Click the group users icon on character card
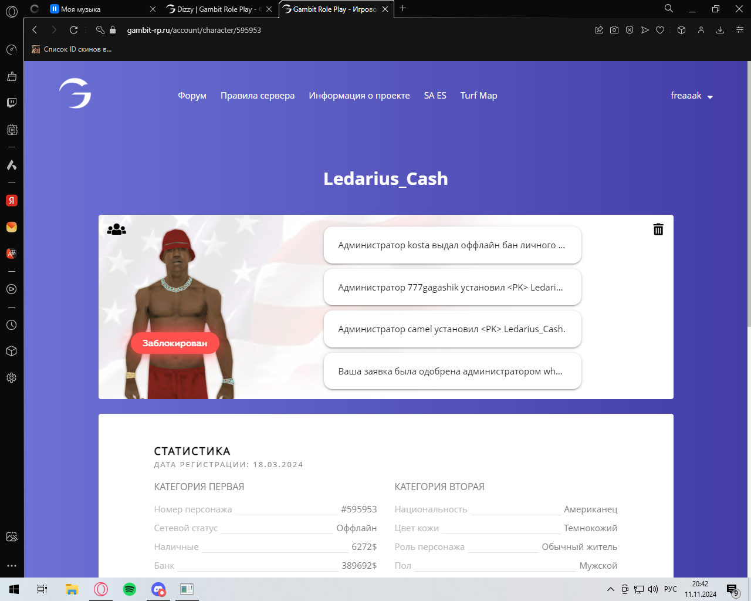 tap(117, 229)
